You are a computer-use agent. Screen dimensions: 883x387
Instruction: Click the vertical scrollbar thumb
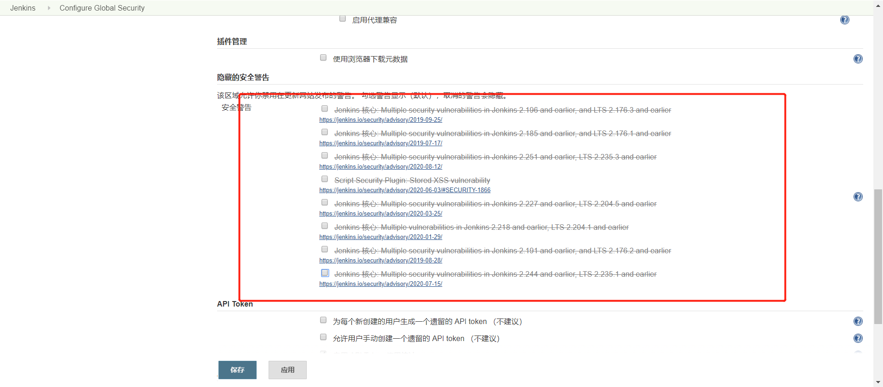[878, 256]
